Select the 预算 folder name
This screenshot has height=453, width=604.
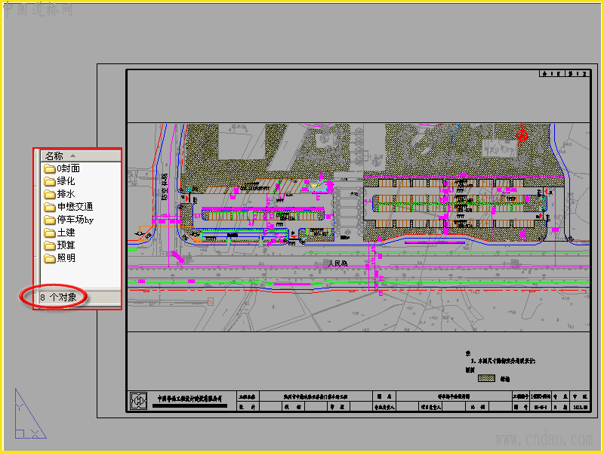[66, 245]
